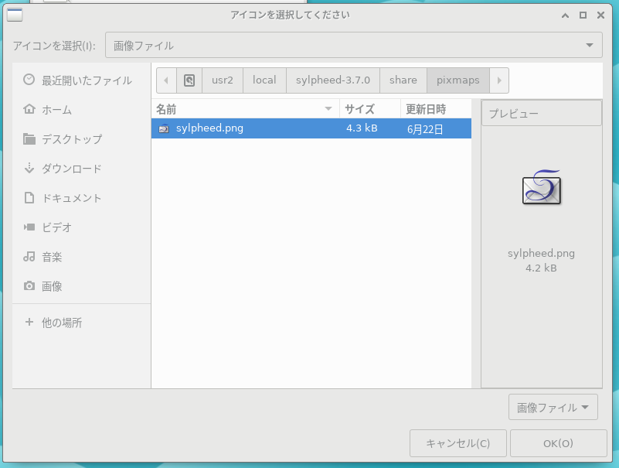
Task: Click the Desktop folder icon
Action: click(29, 138)
